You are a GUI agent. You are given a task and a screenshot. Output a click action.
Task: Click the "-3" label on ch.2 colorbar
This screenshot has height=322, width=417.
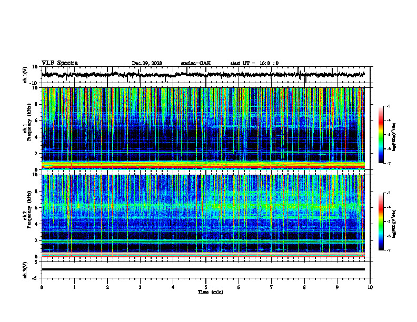coord(388,193)
